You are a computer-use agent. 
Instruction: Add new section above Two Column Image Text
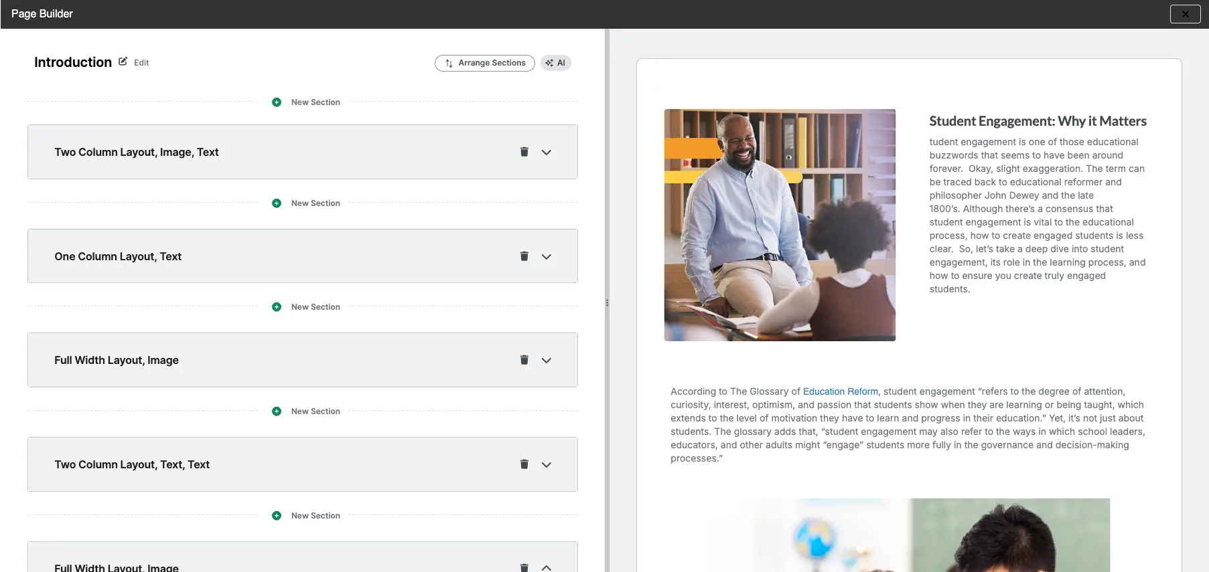point(277,102)
